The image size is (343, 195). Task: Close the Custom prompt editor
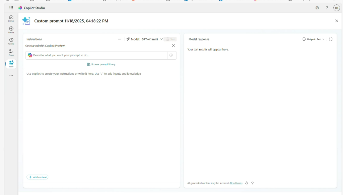(336, 21)
